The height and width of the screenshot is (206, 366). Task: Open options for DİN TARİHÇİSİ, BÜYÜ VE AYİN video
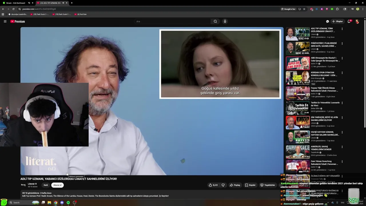(342, 118)
